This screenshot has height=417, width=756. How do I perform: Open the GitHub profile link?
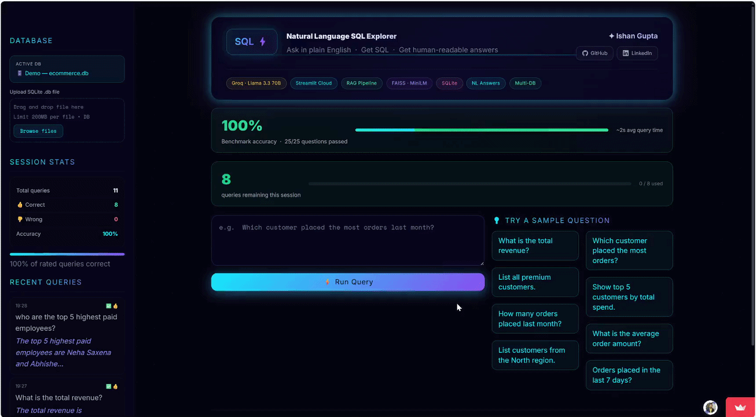pyautogui.click(x=594, y=53)
